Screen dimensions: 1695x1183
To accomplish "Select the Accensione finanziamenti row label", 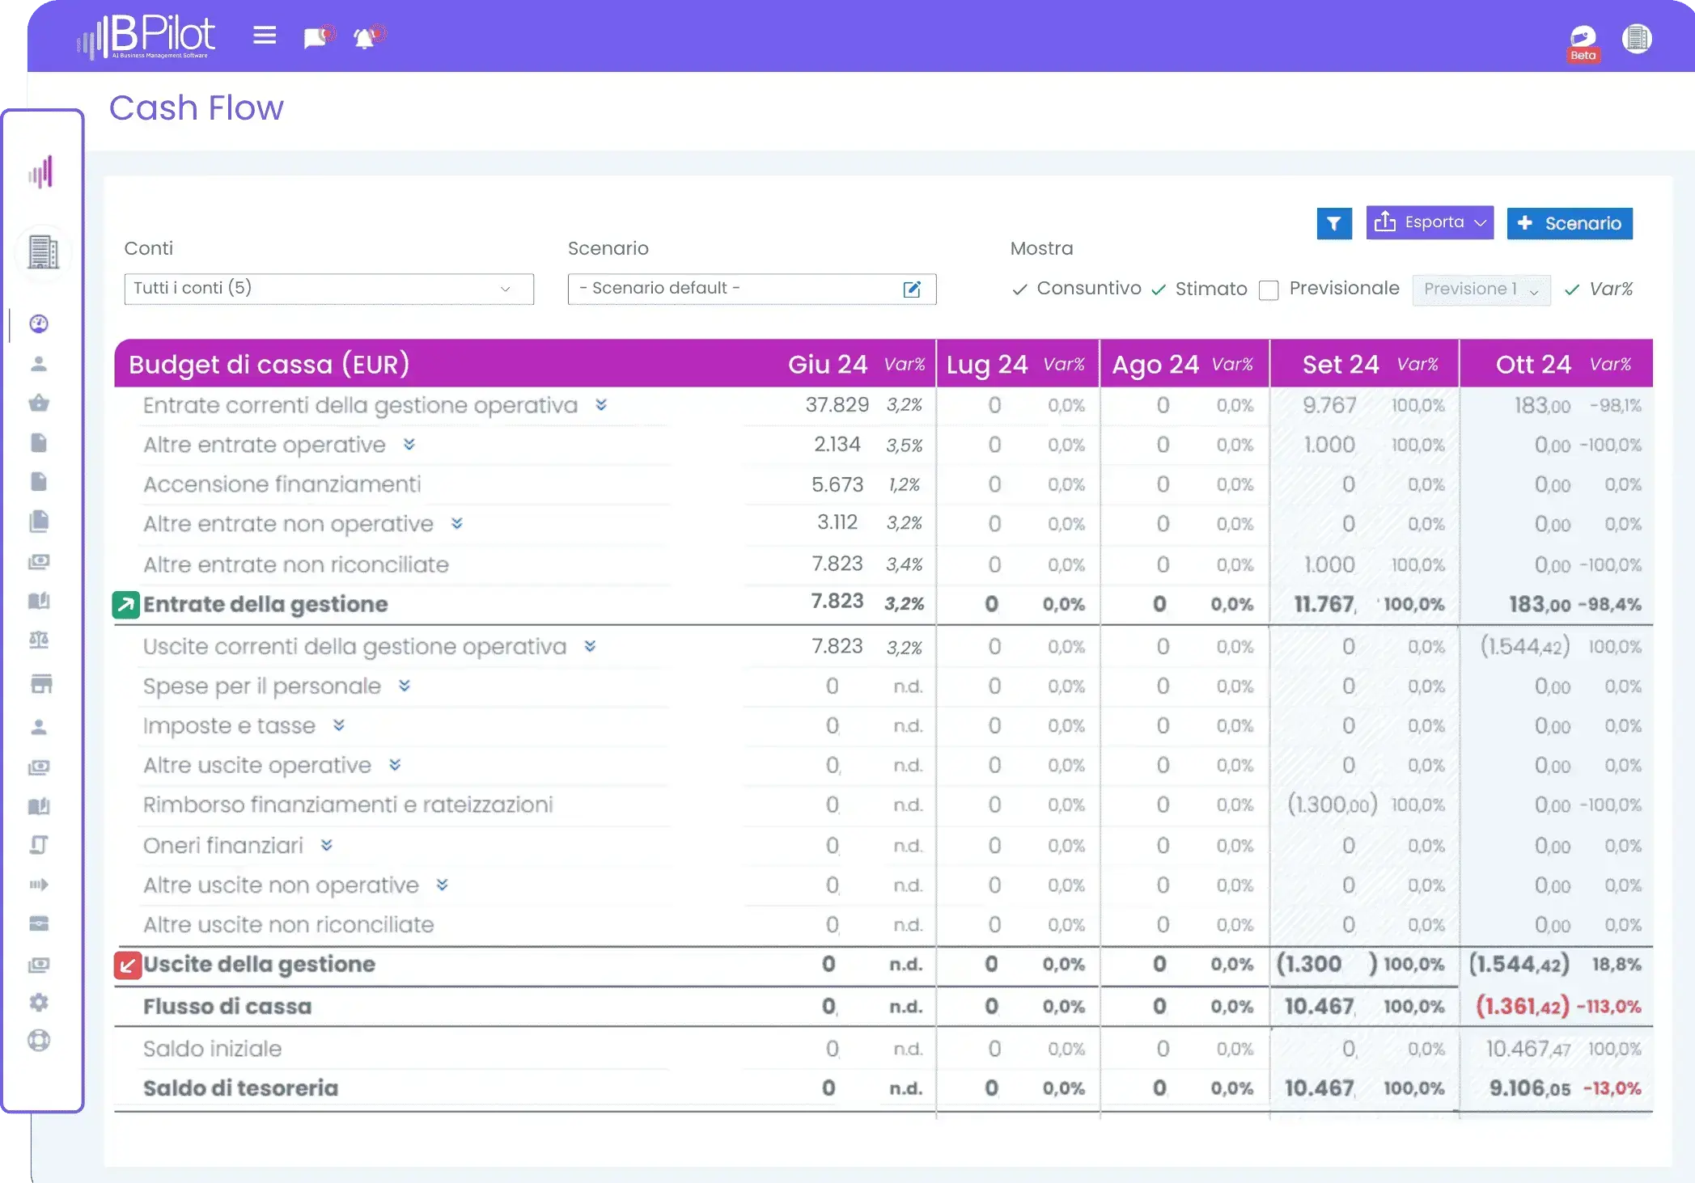I will pos(282,484).
